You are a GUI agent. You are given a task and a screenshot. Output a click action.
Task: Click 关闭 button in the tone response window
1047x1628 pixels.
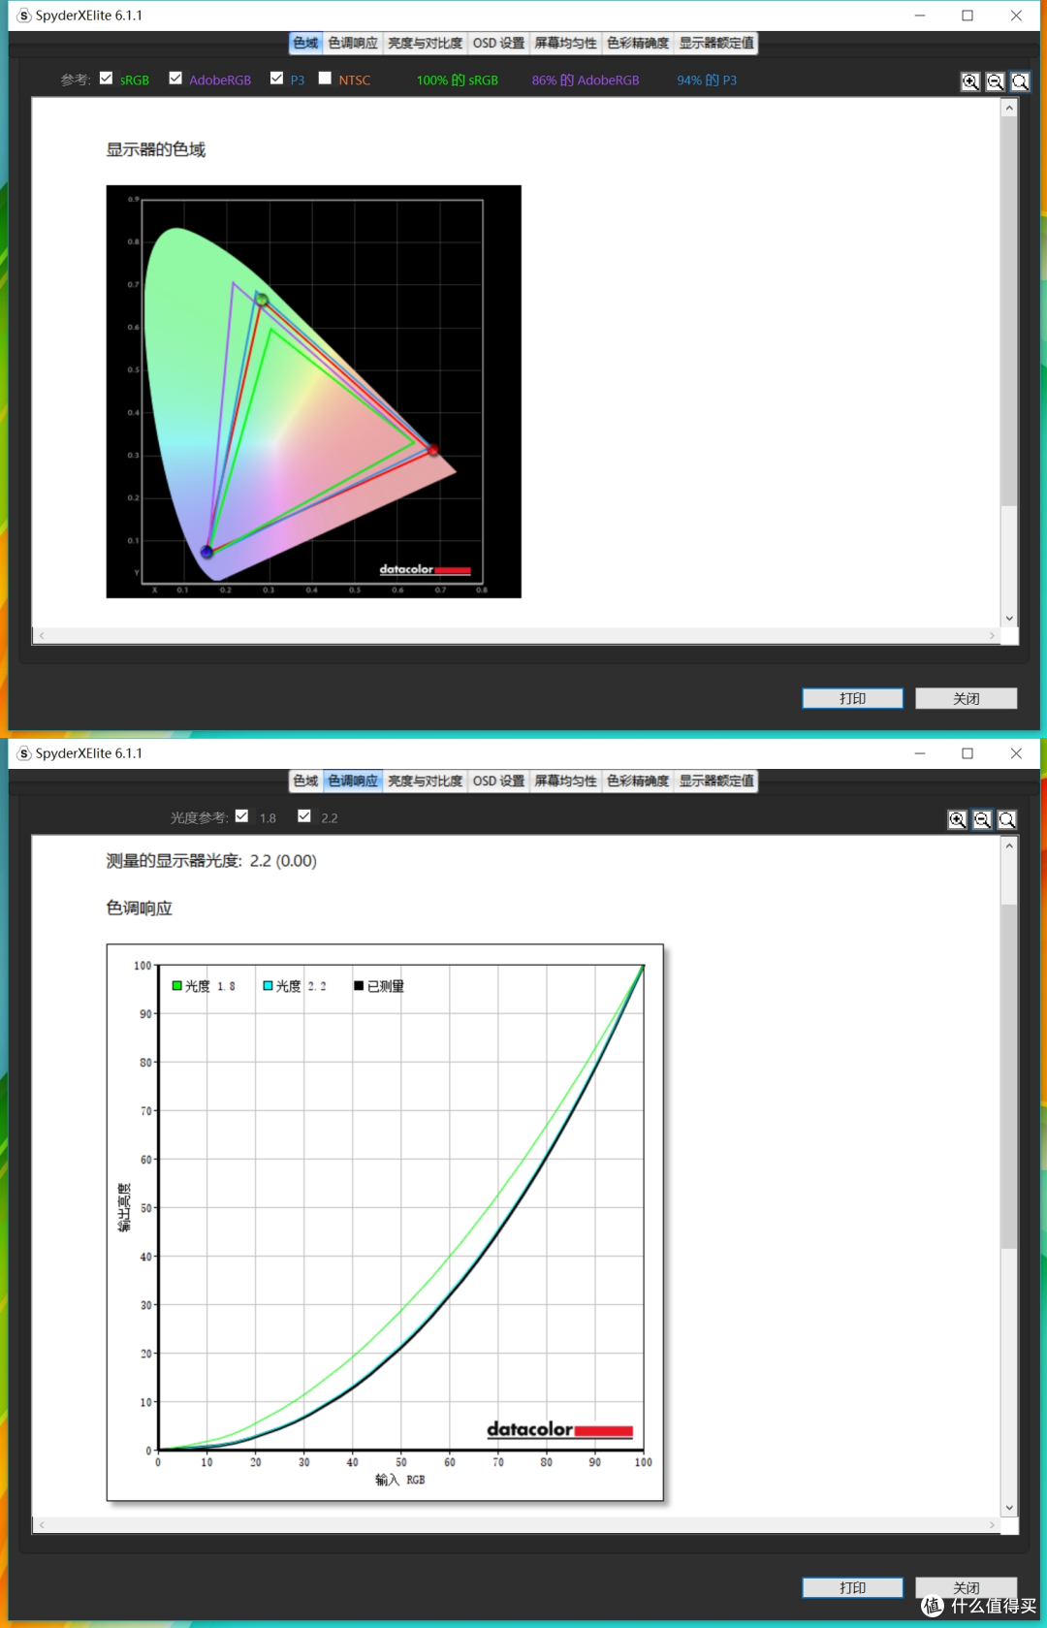(966, 1588)
